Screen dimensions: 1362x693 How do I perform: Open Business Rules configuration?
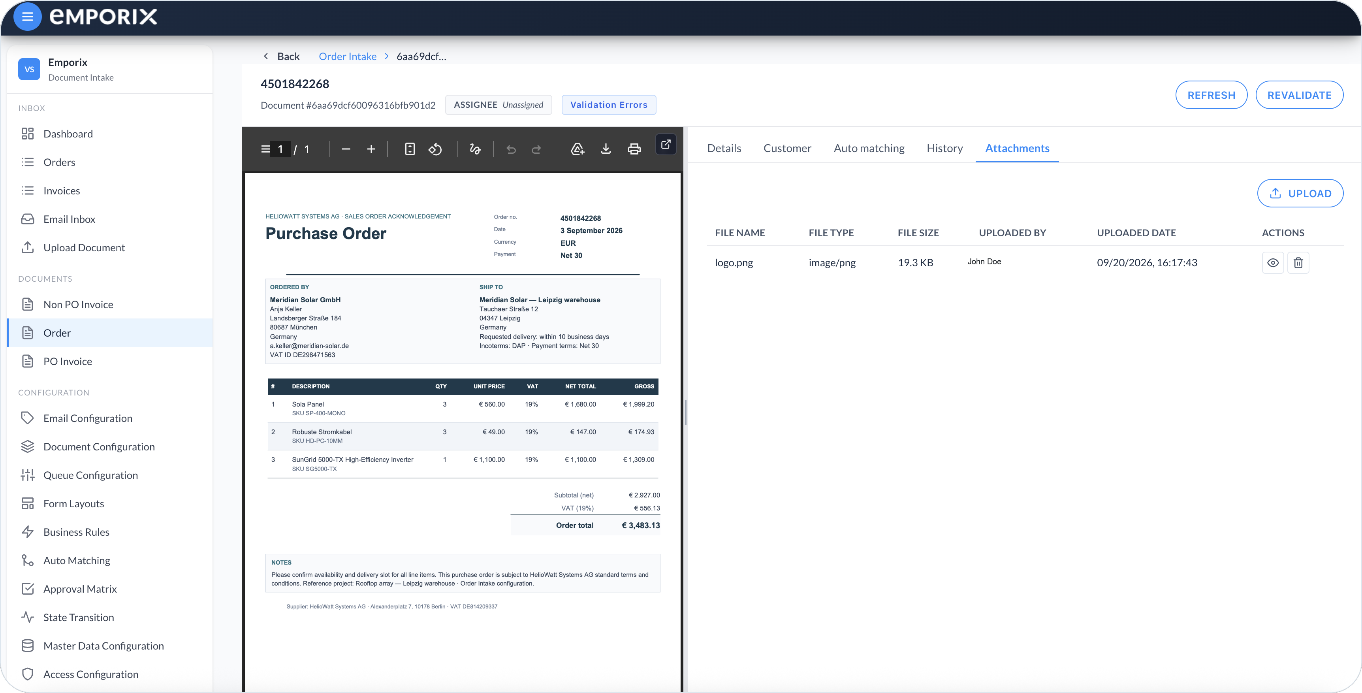110,532
